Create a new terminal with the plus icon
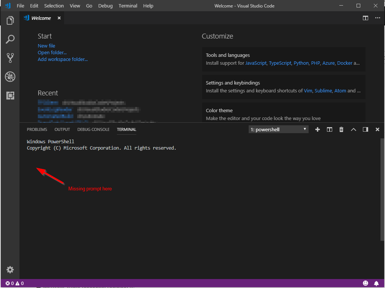Screen dimensions: 385x288 click(x=317, y=129)
